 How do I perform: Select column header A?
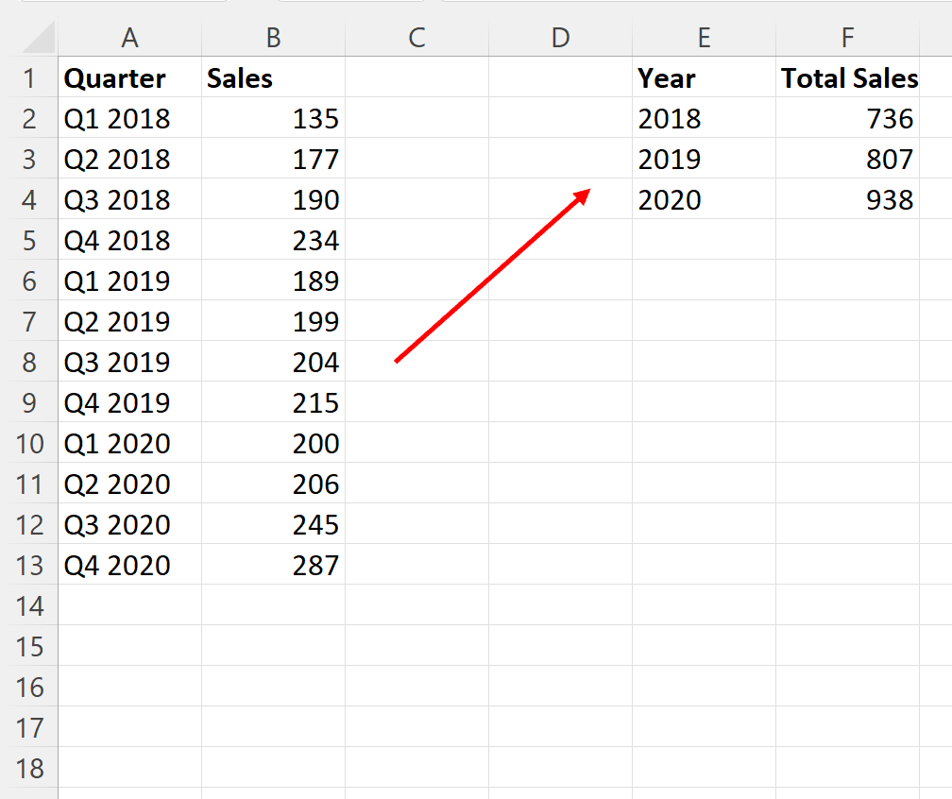pos(129,38)
